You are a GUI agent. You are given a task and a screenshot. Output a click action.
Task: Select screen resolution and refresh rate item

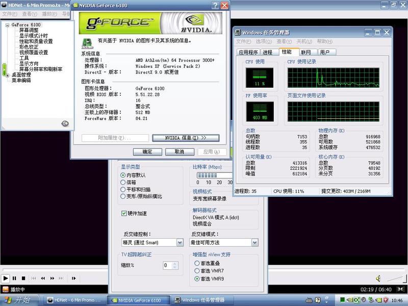click(41, 69)
